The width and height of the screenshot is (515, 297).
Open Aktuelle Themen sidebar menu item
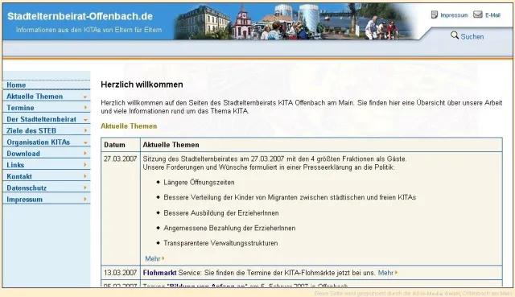pos(47,97)
